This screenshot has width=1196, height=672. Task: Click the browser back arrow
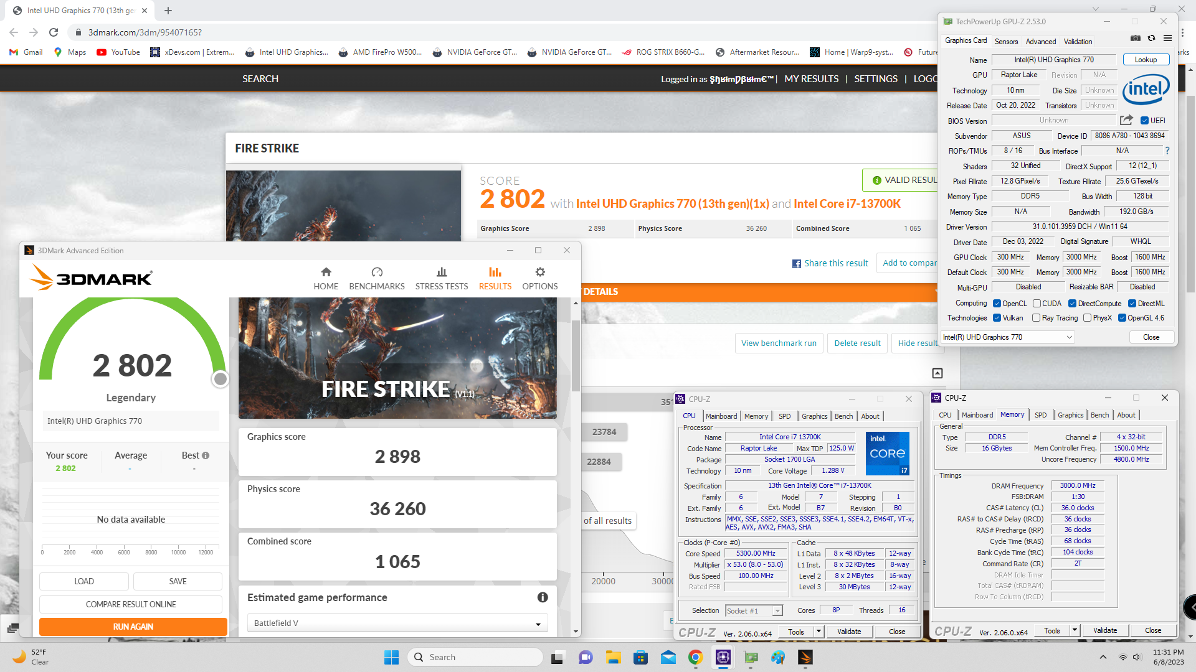pos(14,32)
